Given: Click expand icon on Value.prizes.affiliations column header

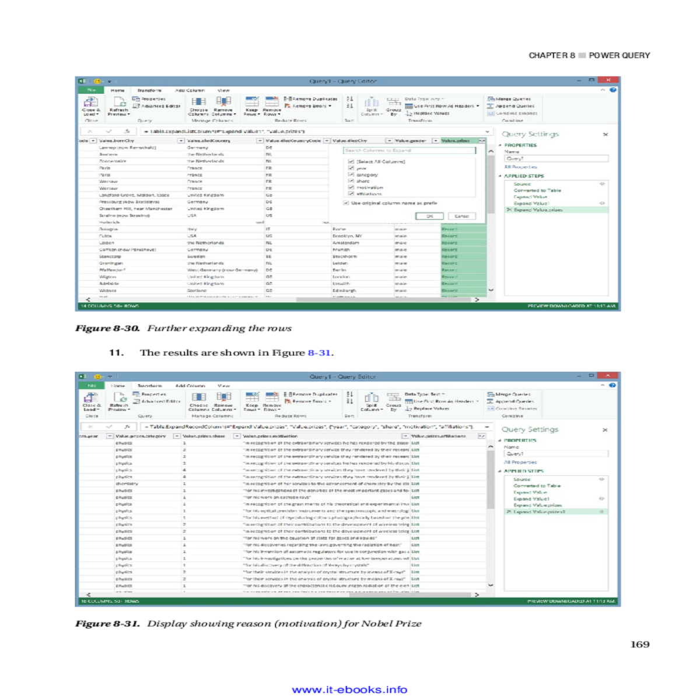Looking at the screenshot, I should click(482, 436).
